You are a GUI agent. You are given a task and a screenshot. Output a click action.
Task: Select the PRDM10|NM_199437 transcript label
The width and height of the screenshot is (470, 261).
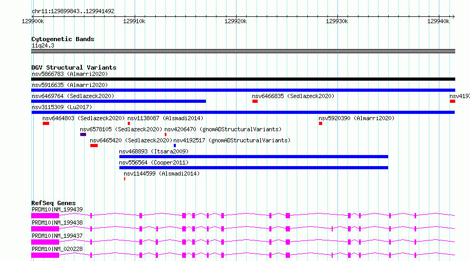[x=57, y=236]
